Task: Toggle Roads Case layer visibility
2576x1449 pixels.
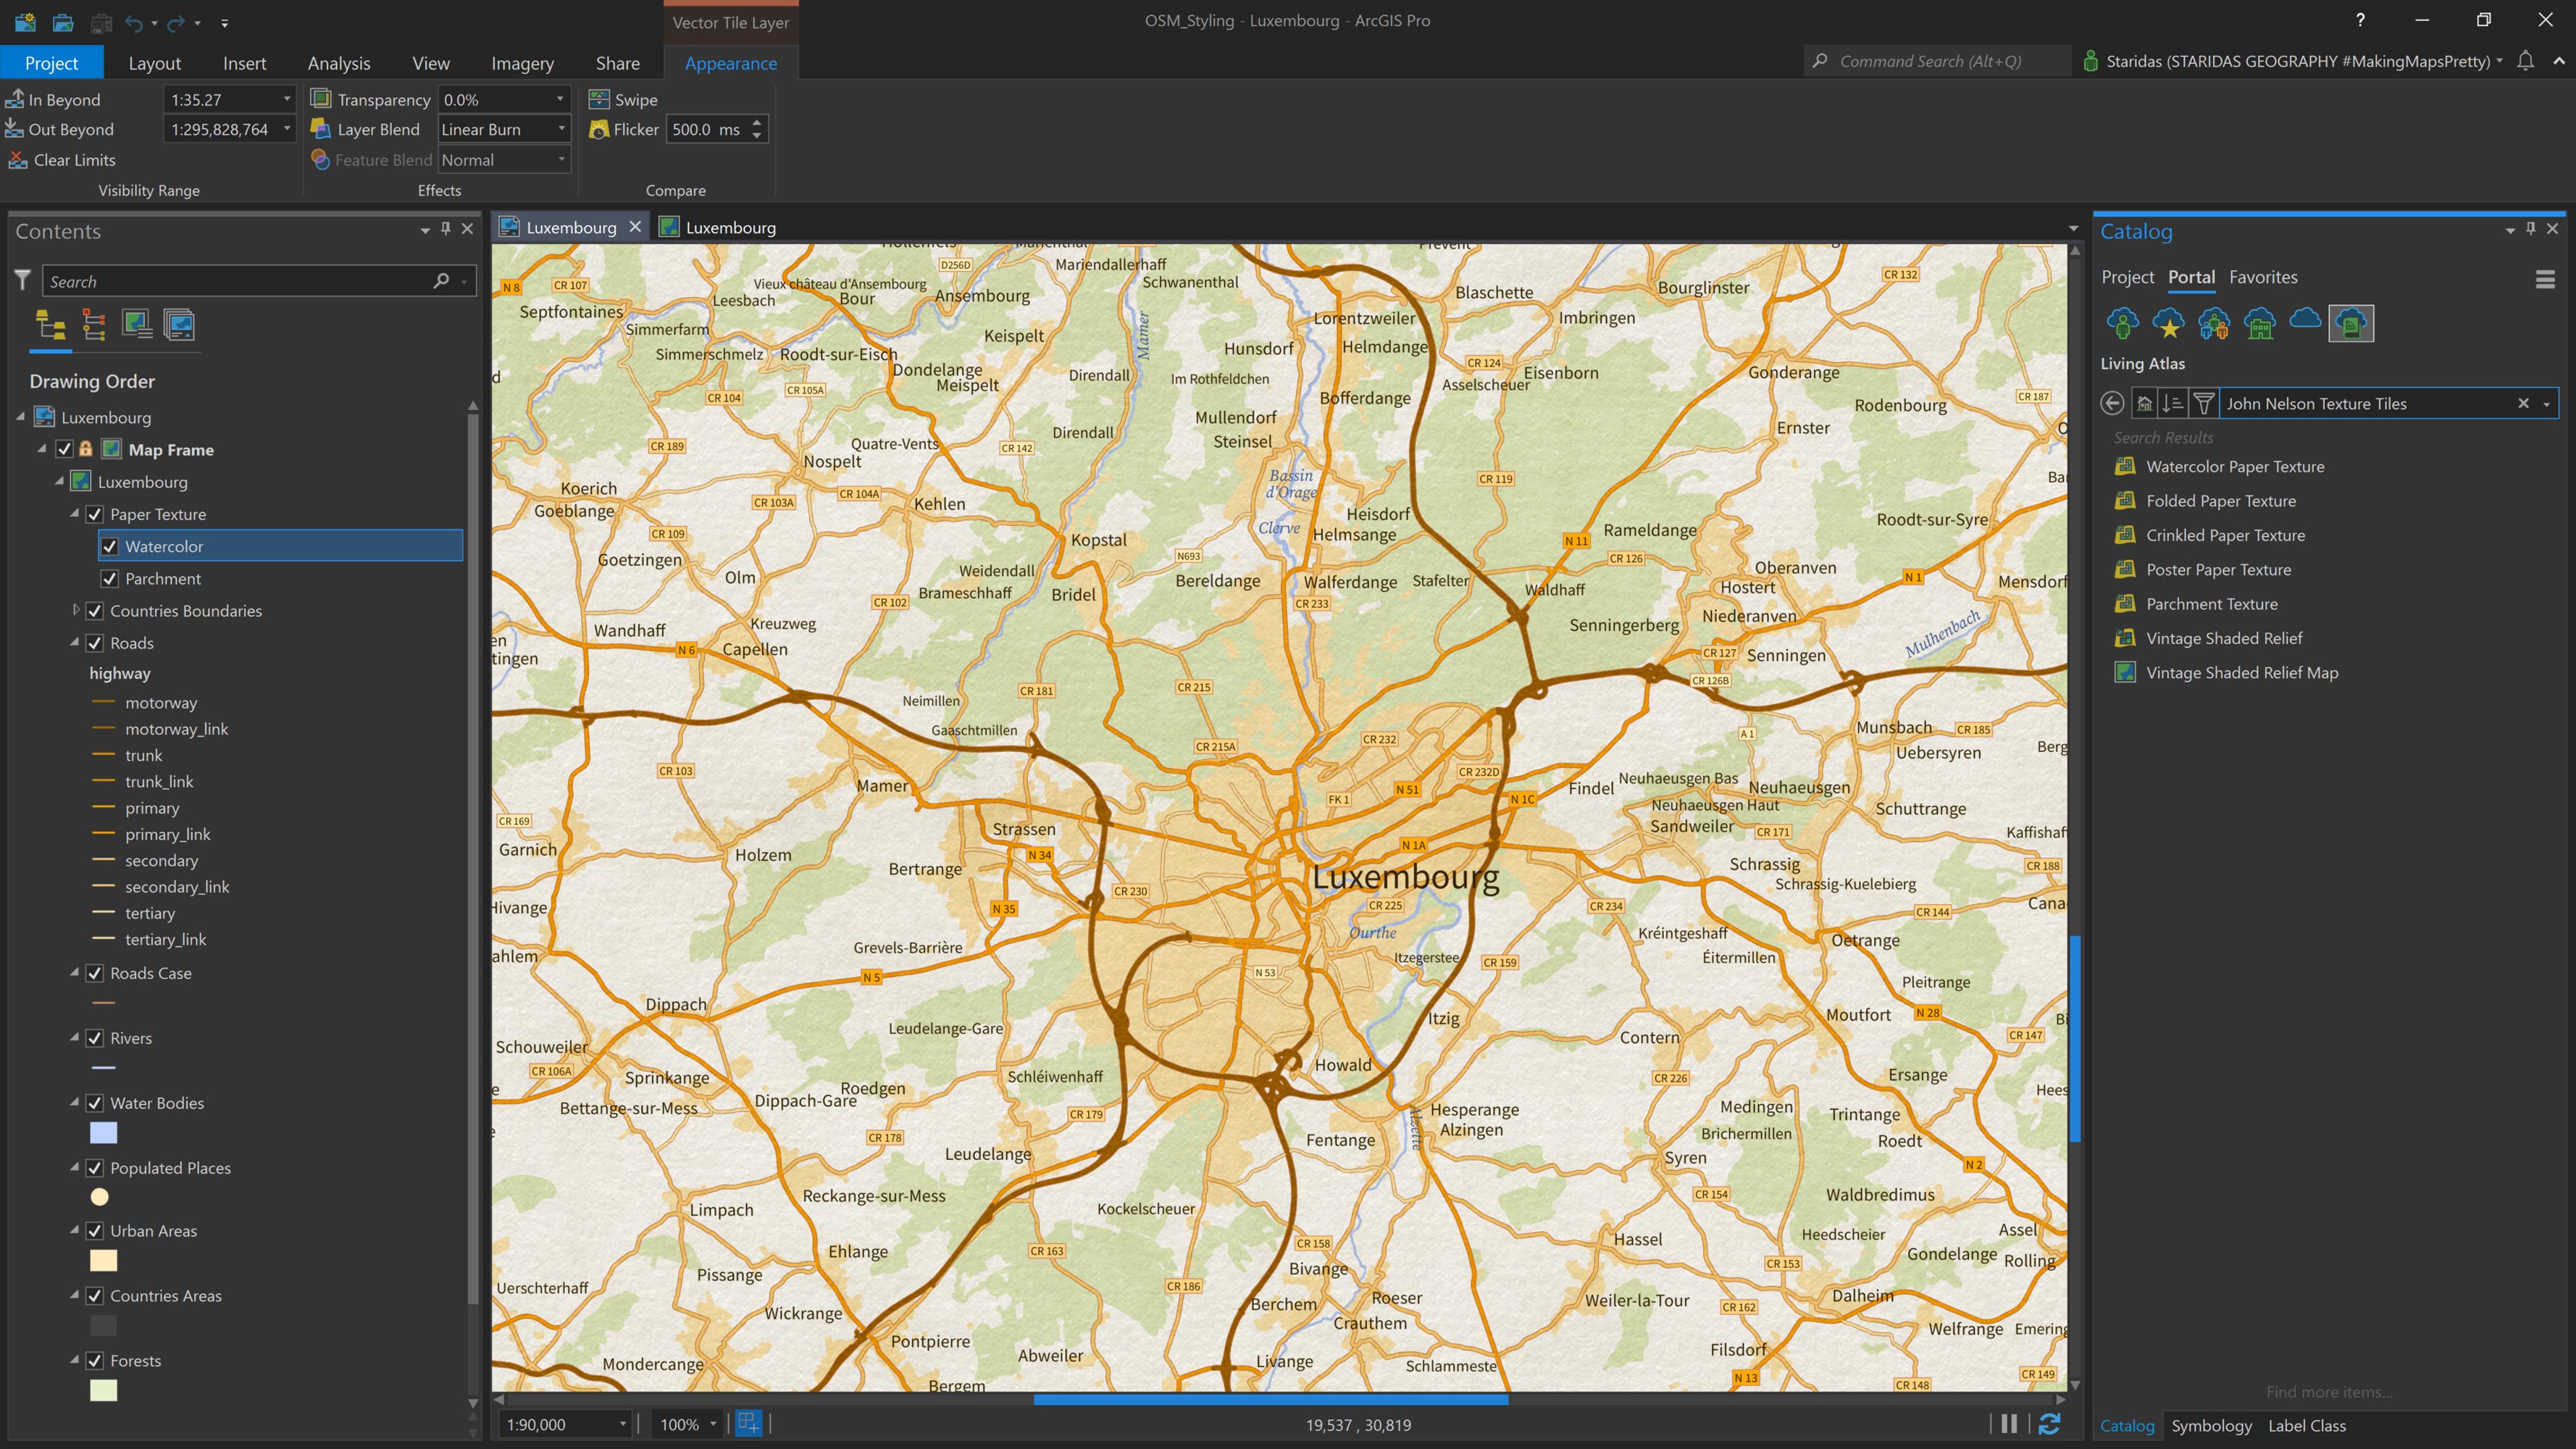Action: point(95,973)
